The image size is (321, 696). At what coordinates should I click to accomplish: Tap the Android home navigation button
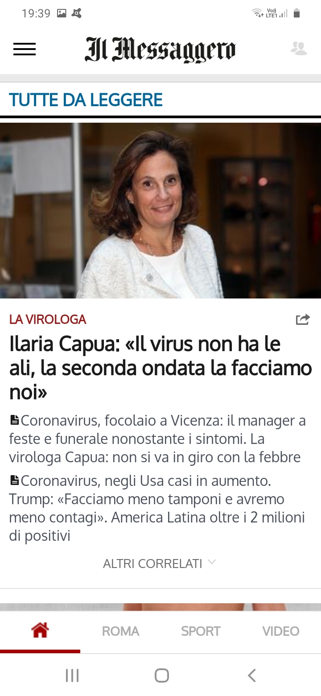click(x=161, y=675)
